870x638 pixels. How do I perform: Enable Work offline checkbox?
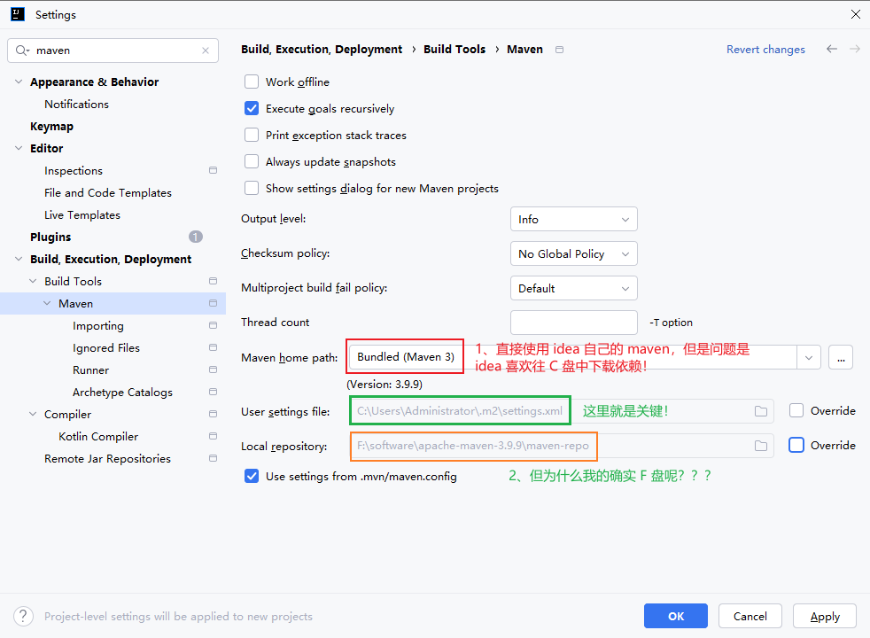[x=252, y=82]
